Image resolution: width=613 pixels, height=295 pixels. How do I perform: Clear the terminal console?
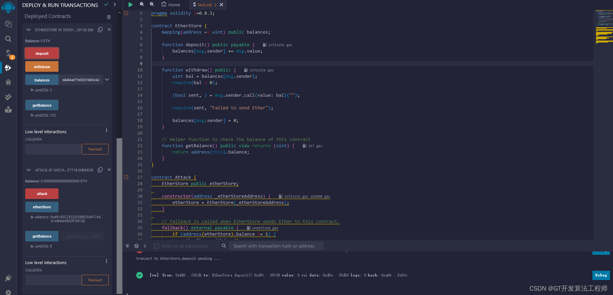136,246
